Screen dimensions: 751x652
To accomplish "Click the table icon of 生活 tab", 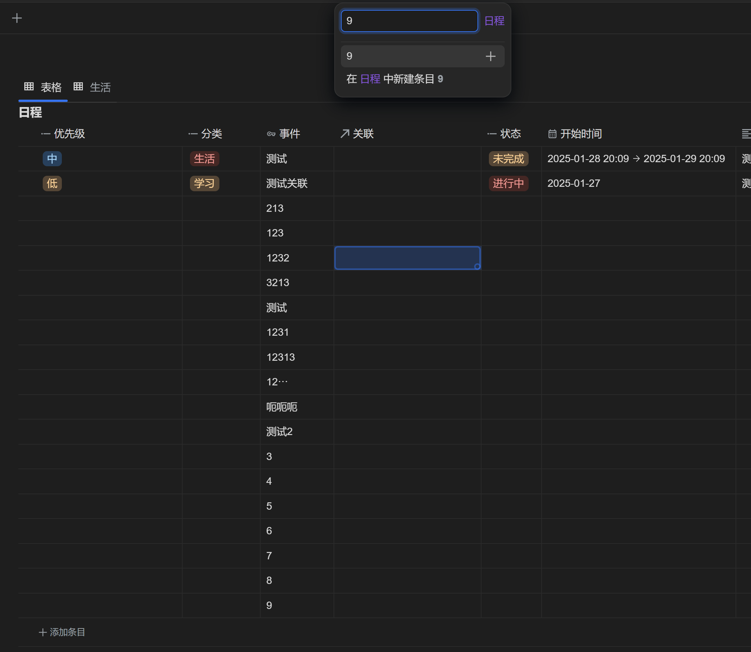I will tap(78, 87).
